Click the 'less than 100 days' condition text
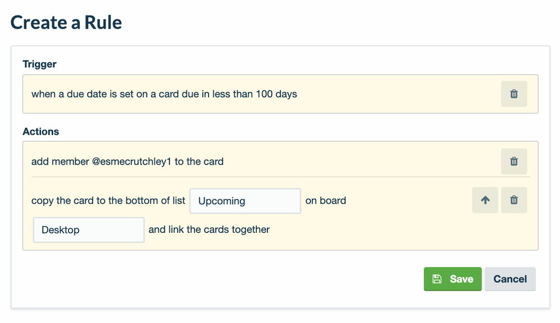This screenshot has height=323, width=560. (x=254, y=94)
